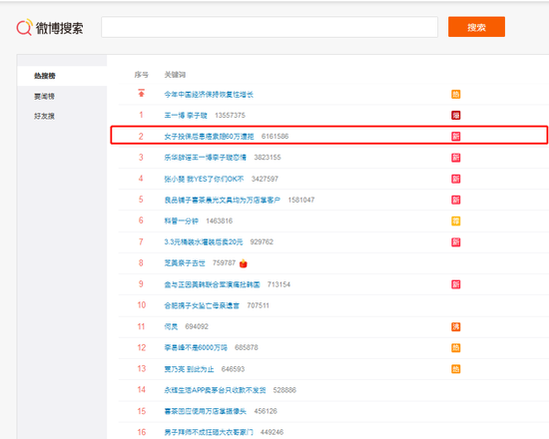
Task: Click the count 3427597
Action: 265,179
